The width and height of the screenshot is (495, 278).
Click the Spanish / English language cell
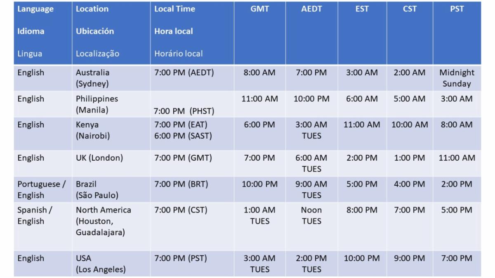(x=35, y=215)
